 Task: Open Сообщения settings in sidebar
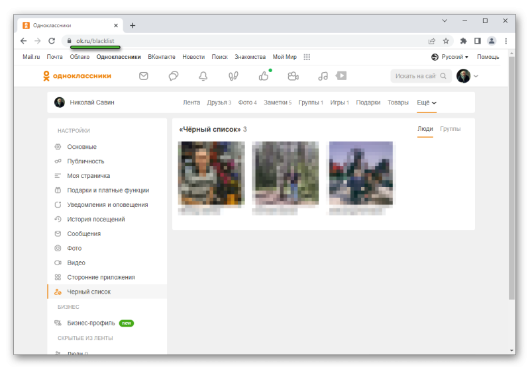tap(107, 233)
